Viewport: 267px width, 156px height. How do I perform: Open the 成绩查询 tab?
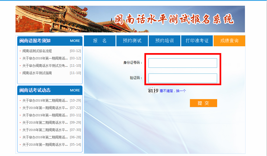229,41
